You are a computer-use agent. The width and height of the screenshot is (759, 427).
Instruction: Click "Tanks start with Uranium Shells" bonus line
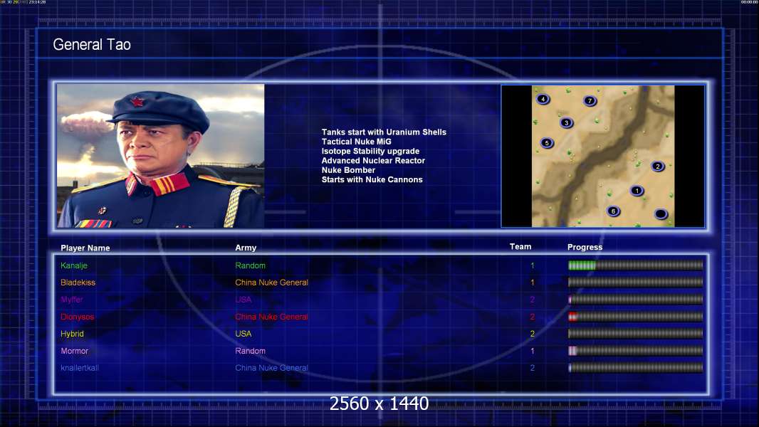[384, 132]
